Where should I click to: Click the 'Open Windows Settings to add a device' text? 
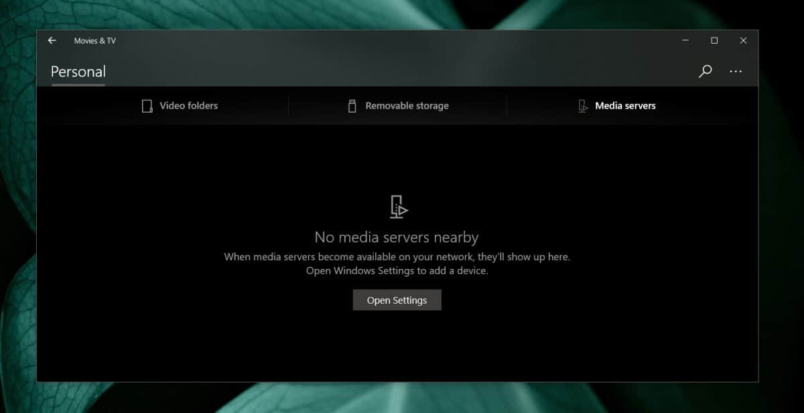(397, 271)
